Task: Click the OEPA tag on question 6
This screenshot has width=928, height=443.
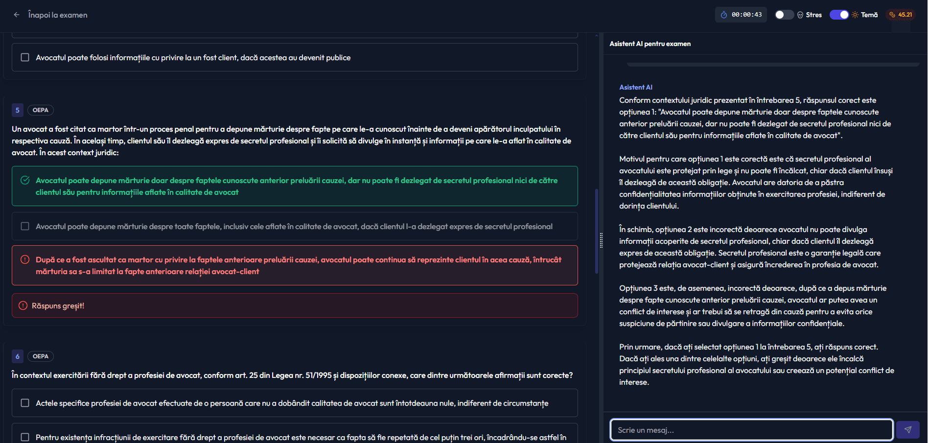Action: pyautogui.click(x=41, y=356)
